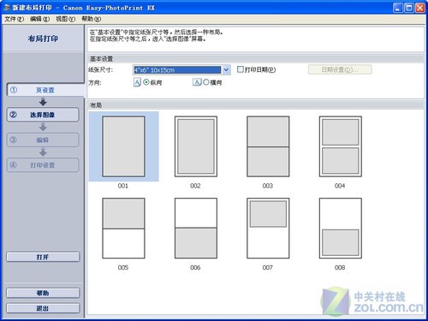Click the landscape orientation page icon
The image size is (428, 321).
197,82
